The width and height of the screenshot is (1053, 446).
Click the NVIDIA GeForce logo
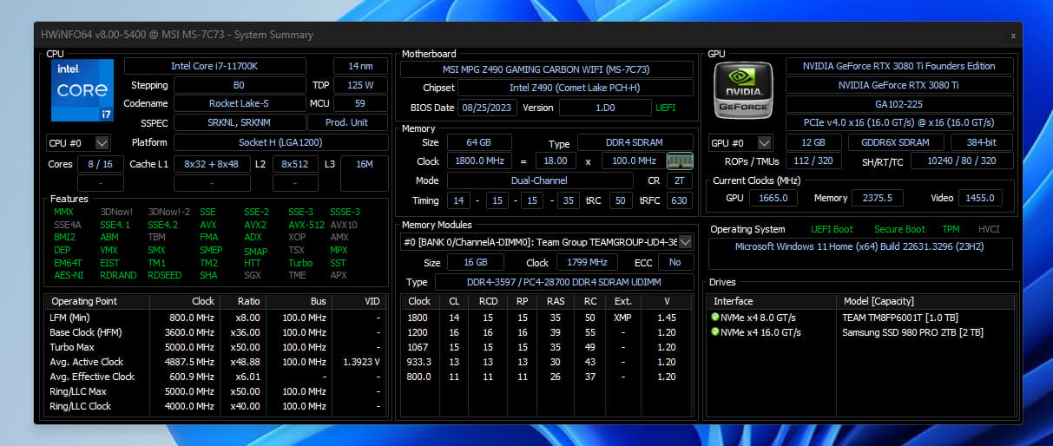(743, 89)
